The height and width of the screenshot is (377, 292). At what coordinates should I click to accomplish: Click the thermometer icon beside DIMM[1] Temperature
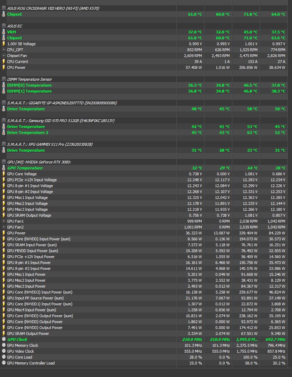pyautogui.click(x=3, y=91)
